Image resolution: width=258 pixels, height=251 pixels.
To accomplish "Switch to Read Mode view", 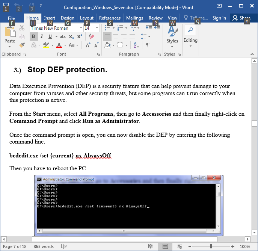I will (x=151, y=246).
